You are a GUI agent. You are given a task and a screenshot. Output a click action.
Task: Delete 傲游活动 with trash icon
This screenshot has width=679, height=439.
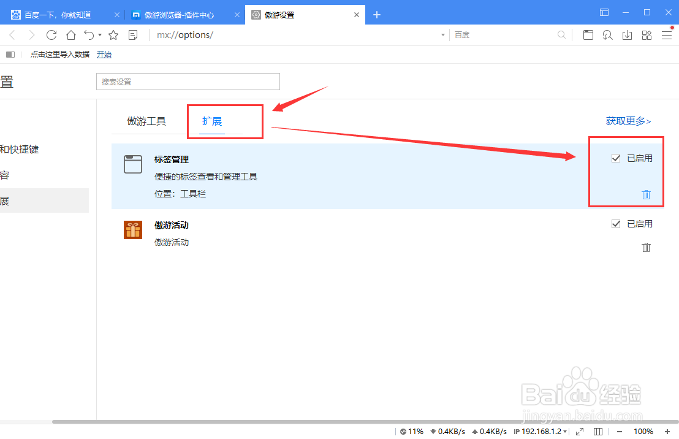click(x=646, y=248)
